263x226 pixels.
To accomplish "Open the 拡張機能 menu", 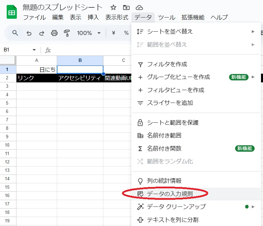I will [x=193, y=17].
